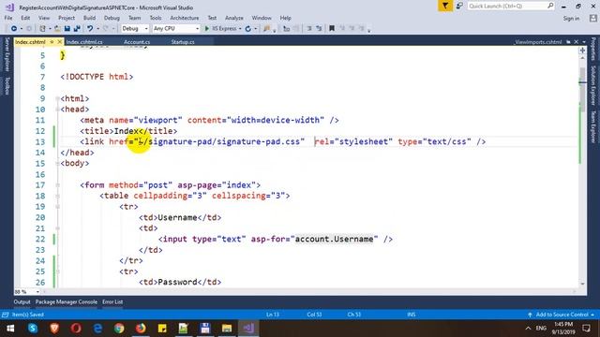Click the Sign in link
600x337 pixels.
tap(571, 19)
